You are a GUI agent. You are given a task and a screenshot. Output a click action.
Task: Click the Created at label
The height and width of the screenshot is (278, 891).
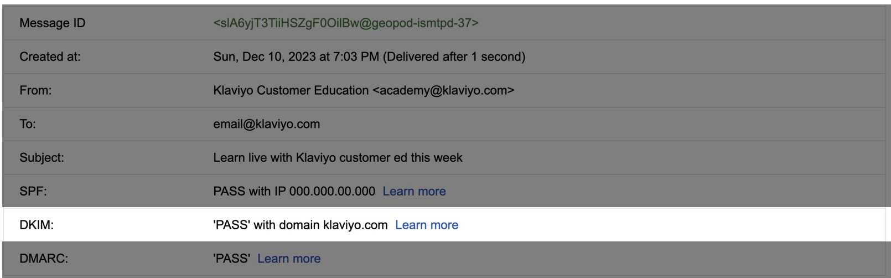[50, 57]
